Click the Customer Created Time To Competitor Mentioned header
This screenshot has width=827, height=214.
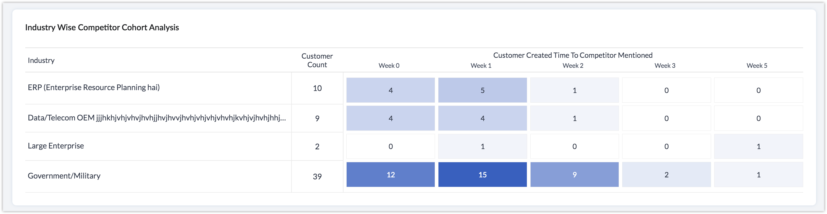(573, 55)
